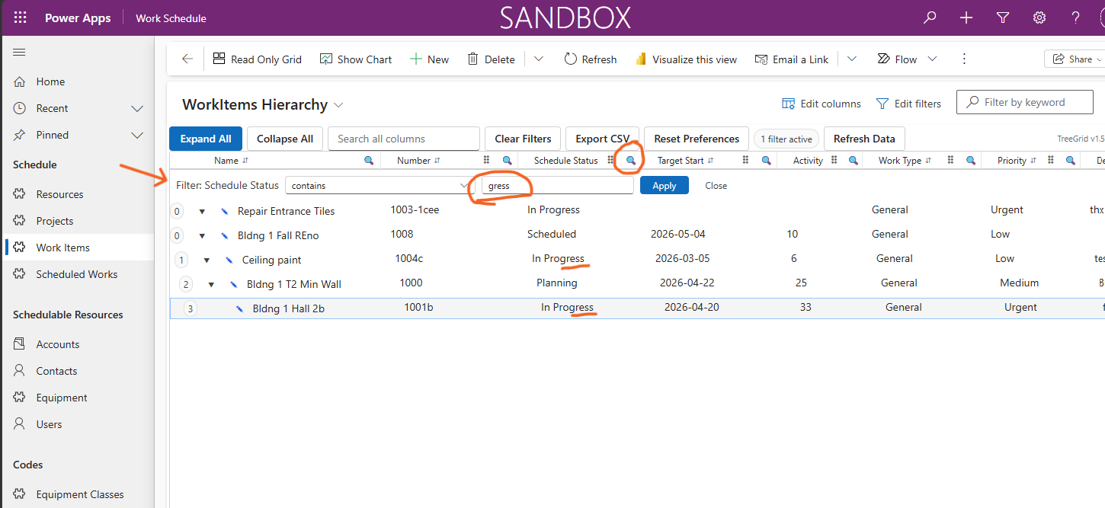Image resolution: width=1105 pixels, height=508 pixels.
Task: Click the Search all columns field
Action: 404,139
